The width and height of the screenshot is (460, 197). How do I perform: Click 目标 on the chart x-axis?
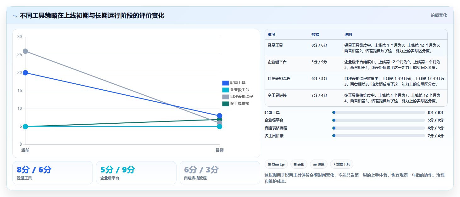click(x=220, y=150)
